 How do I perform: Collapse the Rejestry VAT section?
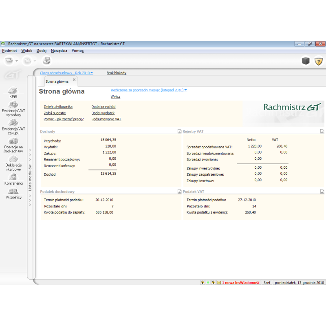(x=322, y=132)
